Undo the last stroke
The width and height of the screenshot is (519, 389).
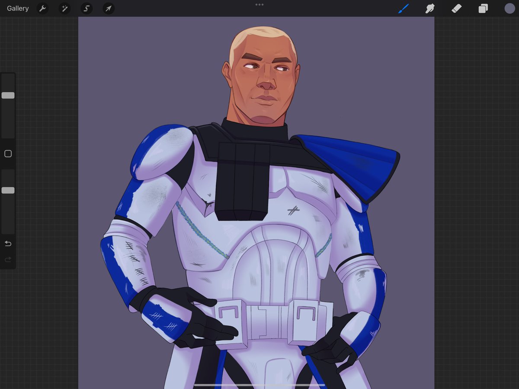point(8,244)
